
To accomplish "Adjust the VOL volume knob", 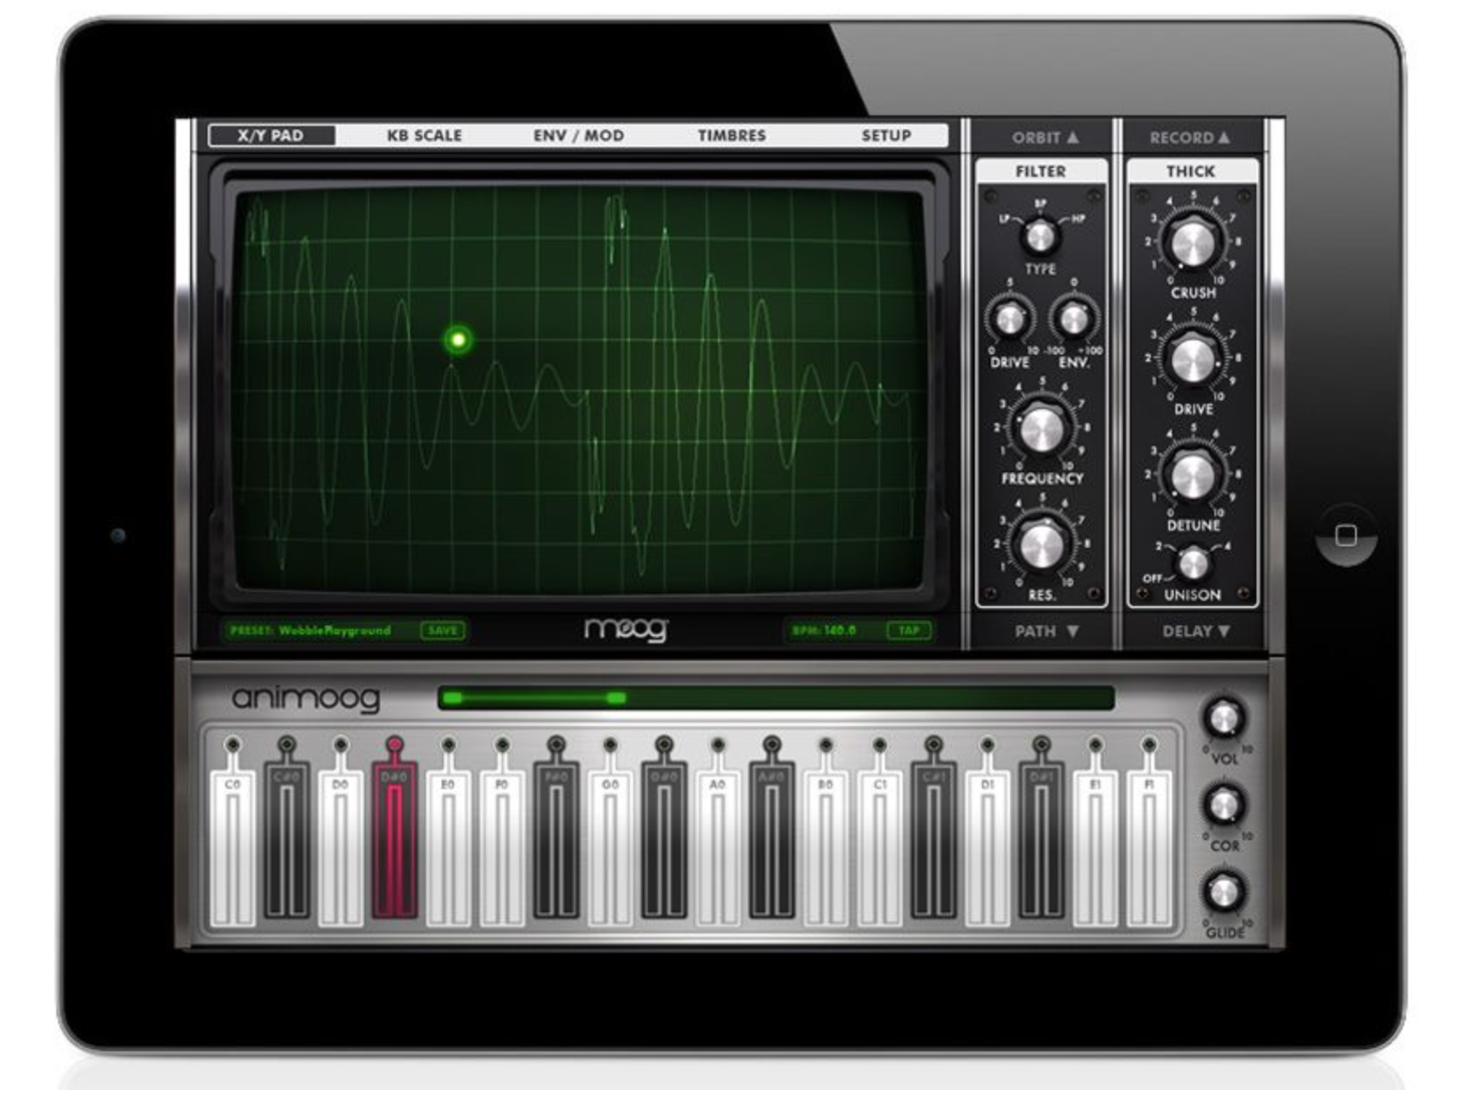I will click(1224, 719).
